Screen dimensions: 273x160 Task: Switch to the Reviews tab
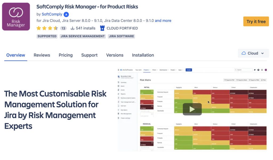(x=42, y=55)
